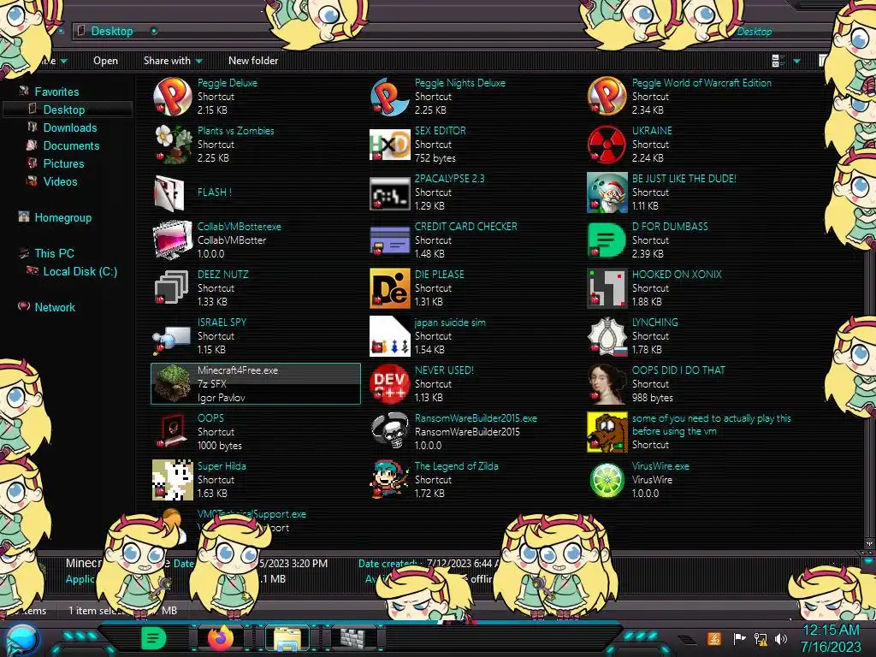Expand the address bar history dropdown
The height and width of the screenshot is (657, 876).
pos(154,32)
